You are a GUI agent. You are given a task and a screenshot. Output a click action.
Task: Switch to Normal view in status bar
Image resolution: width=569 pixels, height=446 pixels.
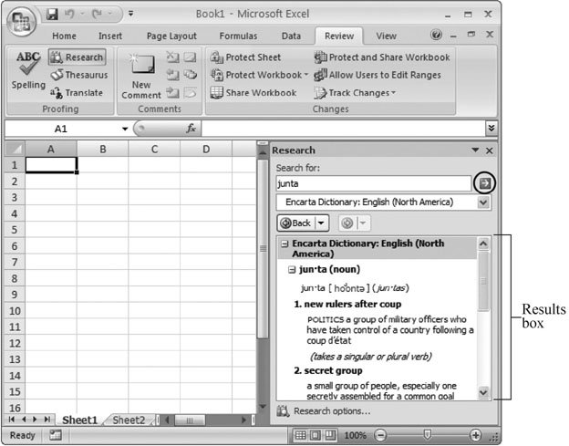300,435
